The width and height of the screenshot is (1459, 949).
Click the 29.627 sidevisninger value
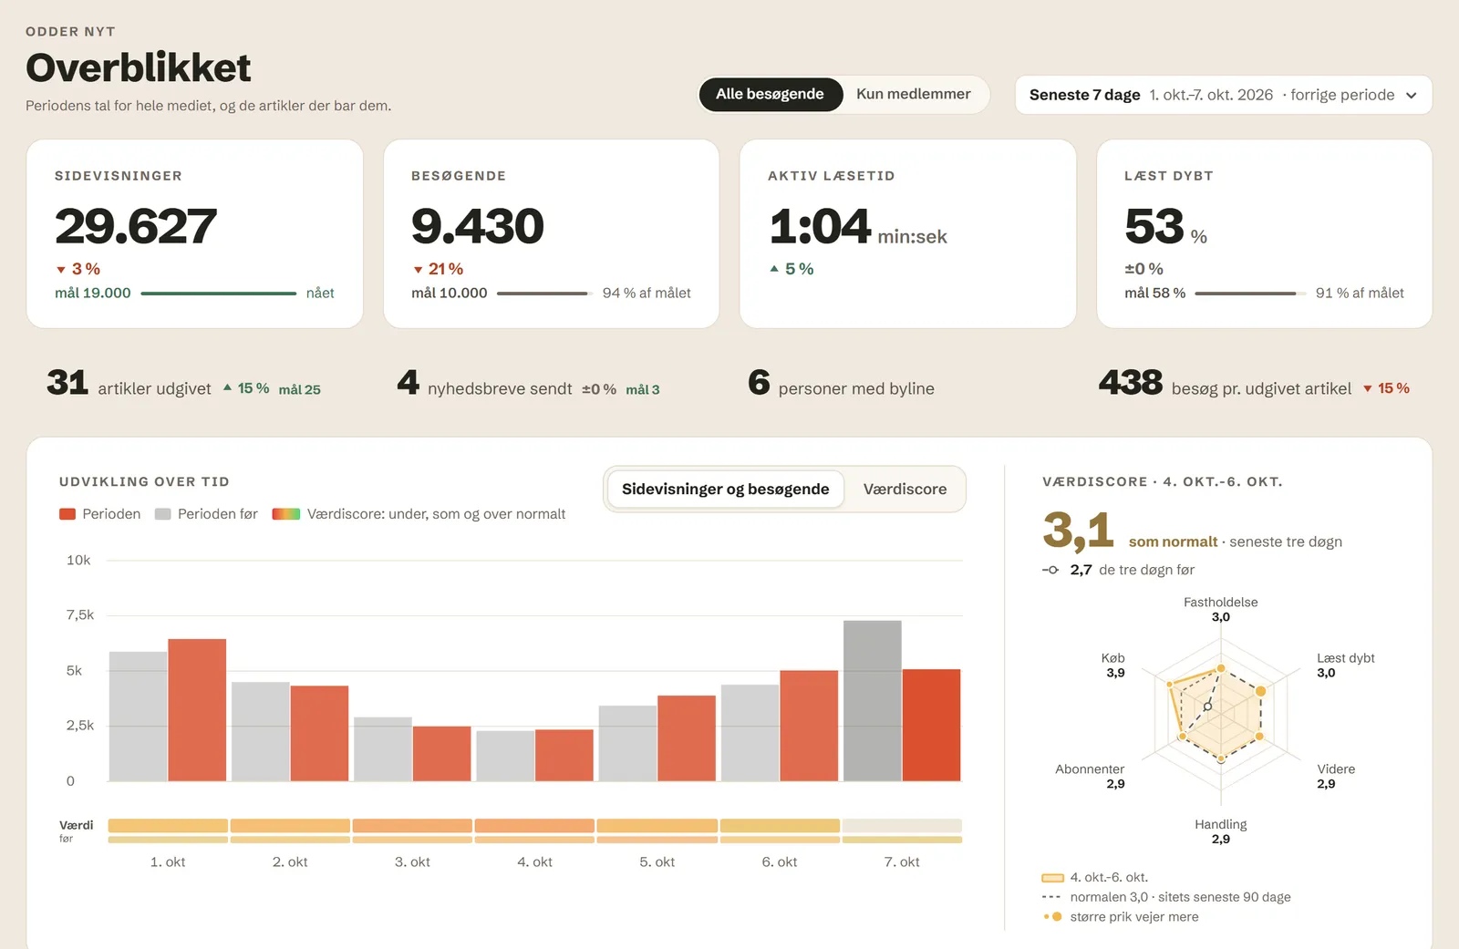136,226
